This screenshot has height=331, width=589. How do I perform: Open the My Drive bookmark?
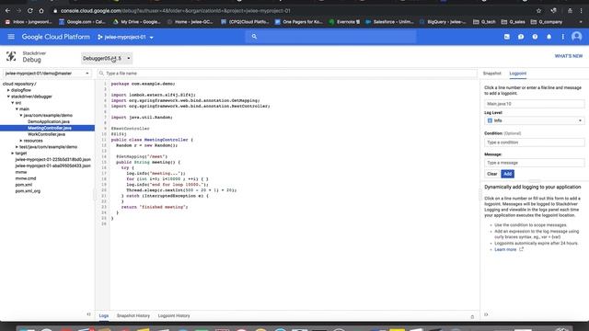click(136, 22)
